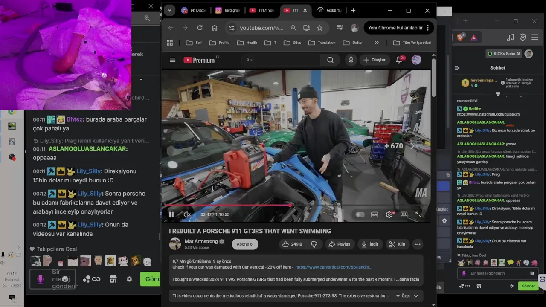Pause the YouTube video
The height and width of the screenshot is (307, 546).
pos(171,214)
